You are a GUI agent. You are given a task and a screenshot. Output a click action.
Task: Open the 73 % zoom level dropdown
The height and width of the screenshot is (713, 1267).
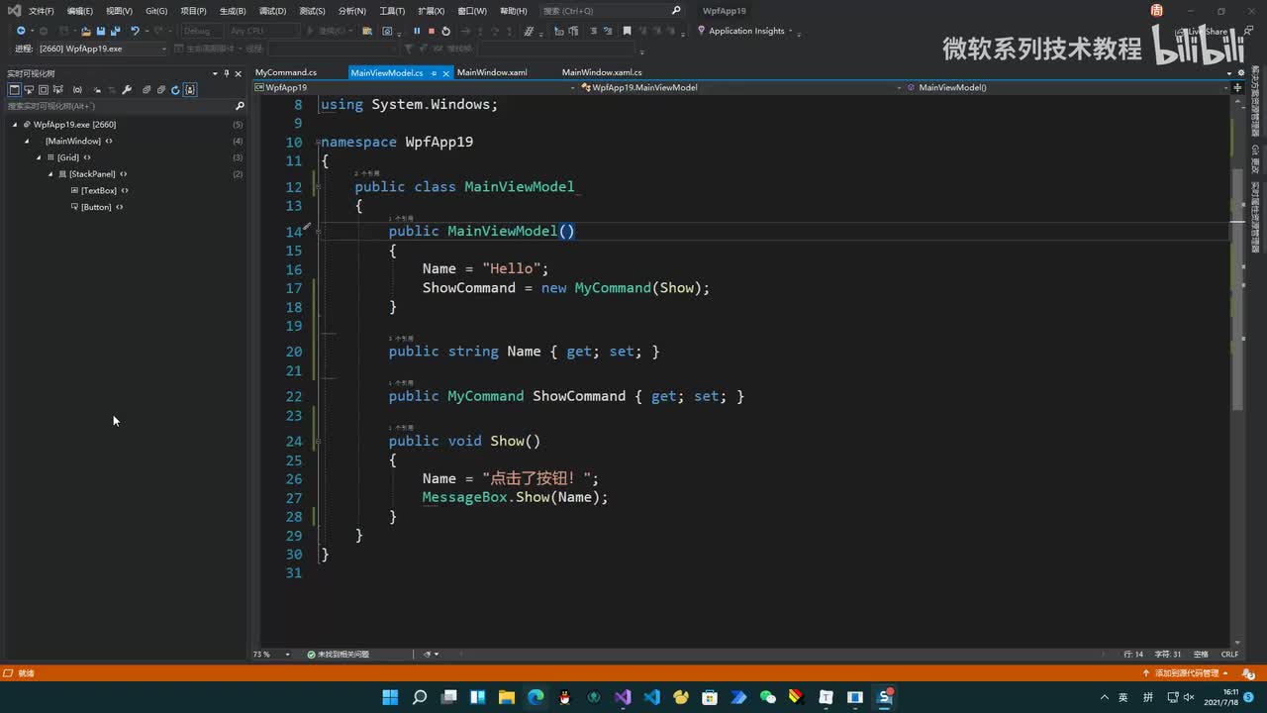point(272,654)
